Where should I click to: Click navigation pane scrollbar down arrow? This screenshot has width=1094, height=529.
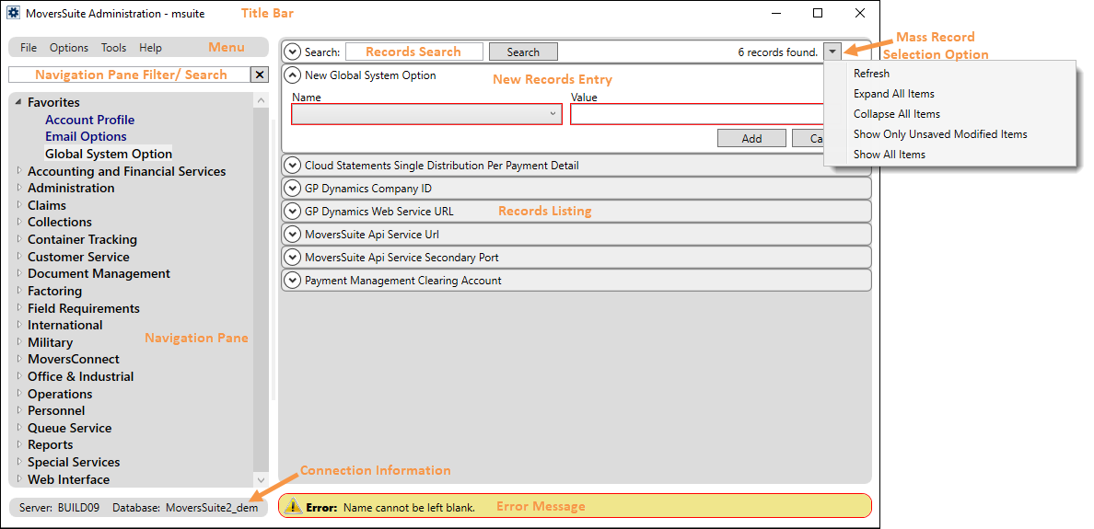tap(261, 479)
